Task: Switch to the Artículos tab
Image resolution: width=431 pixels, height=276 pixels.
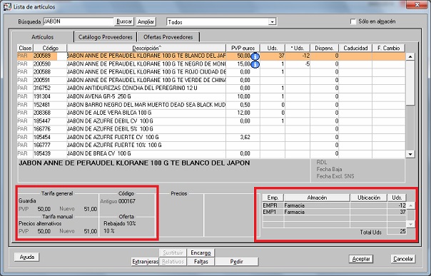Action: pyautogui.click(x=43, y=37)
